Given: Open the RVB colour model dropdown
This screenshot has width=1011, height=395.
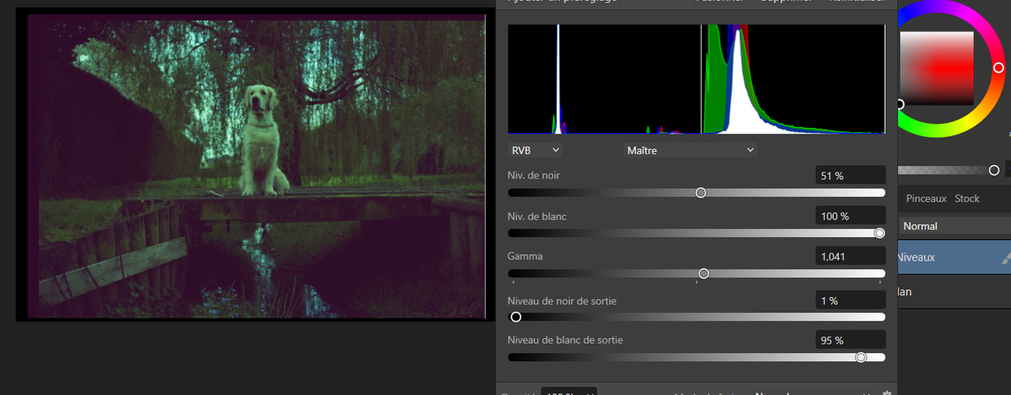Looking at the screenshot, I should pos(535,150).
